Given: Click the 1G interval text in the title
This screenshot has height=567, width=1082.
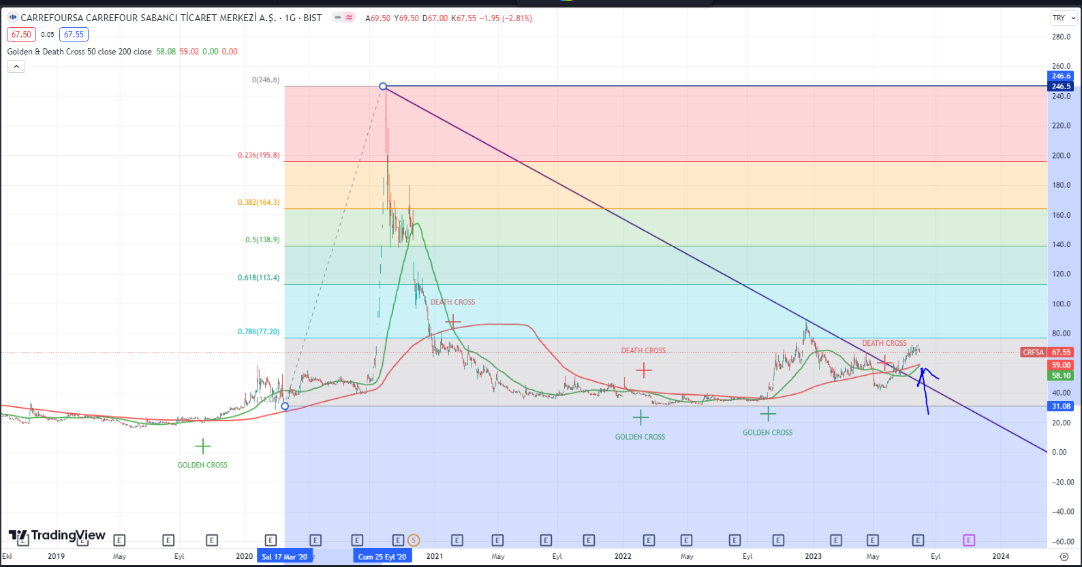Looking at the screenshot, I should pos(290,18).
